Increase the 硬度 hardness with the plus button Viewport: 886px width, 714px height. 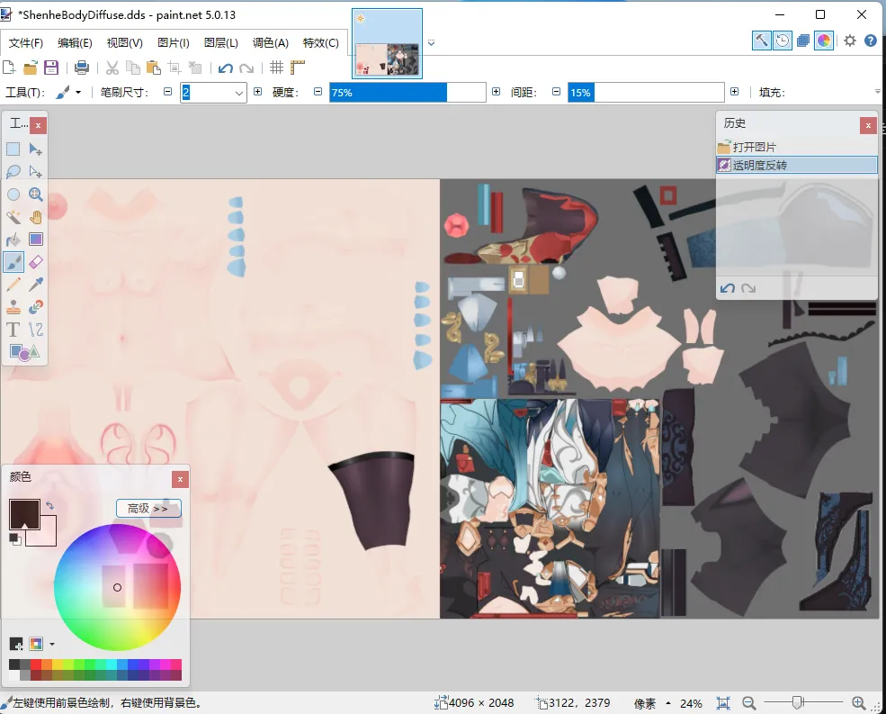point(497,92)
